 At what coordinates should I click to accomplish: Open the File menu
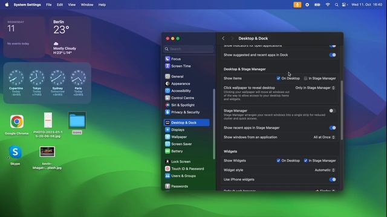49,5
